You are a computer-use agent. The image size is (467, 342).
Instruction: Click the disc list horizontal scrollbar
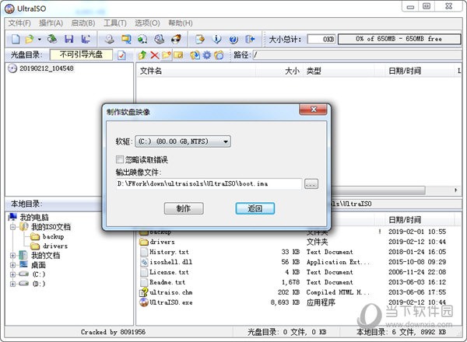(378, 190)
